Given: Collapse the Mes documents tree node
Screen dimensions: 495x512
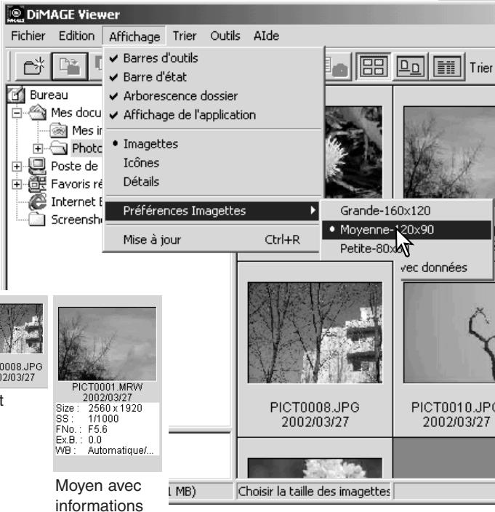Looking at the screenshot, I should click(17, 113).
